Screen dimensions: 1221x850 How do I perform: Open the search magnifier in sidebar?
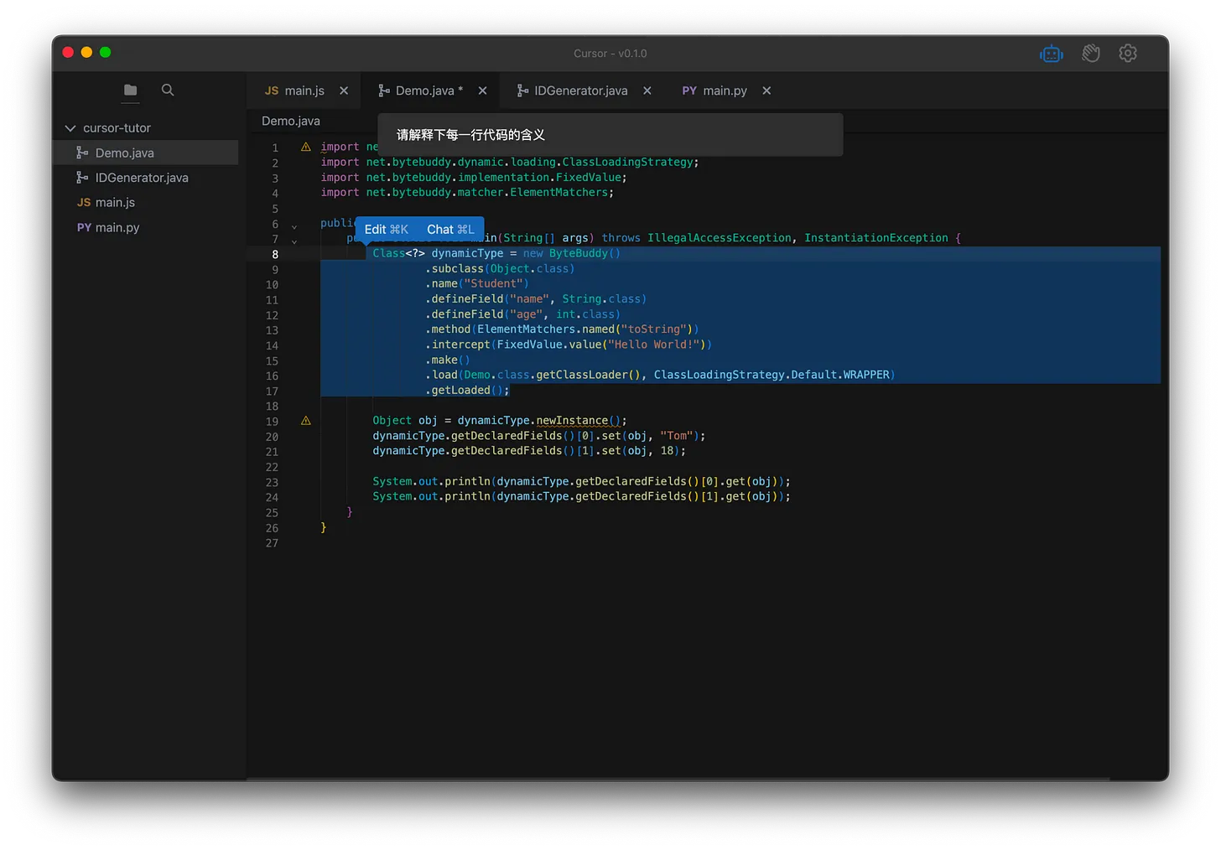[168, 91]
